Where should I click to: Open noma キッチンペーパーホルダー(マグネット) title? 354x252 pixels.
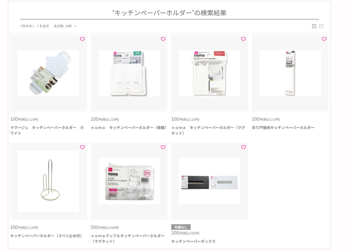point(208,130)
